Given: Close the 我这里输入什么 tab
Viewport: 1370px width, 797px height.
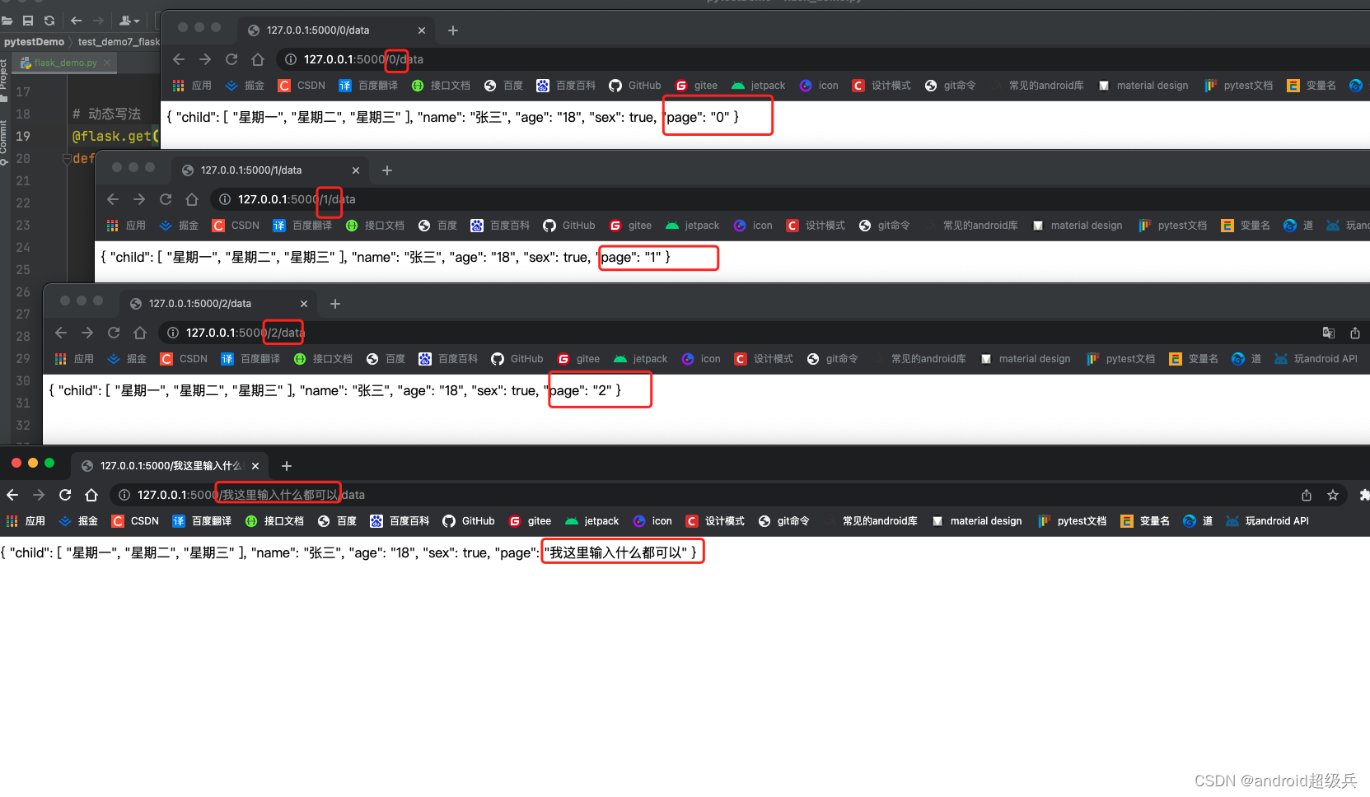Looking at the screenshot, I should click(255, 466).
